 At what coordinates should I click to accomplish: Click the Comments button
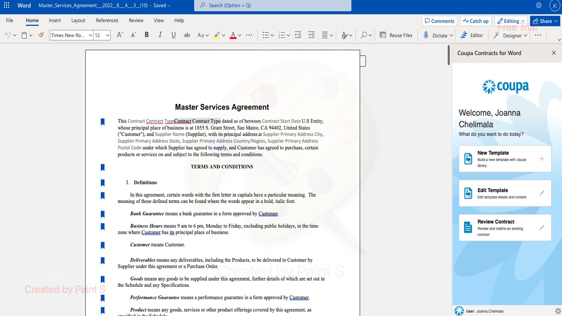coord(439,21)
